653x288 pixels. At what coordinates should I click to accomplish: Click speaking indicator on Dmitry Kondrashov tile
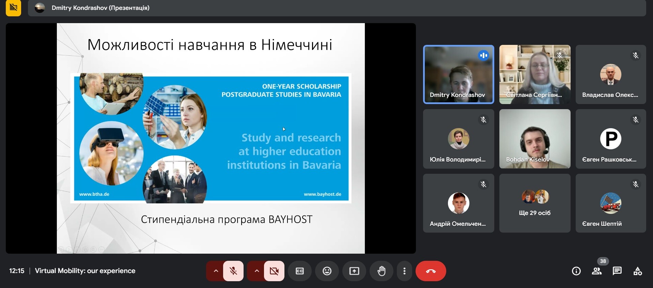tap(483, 55)
